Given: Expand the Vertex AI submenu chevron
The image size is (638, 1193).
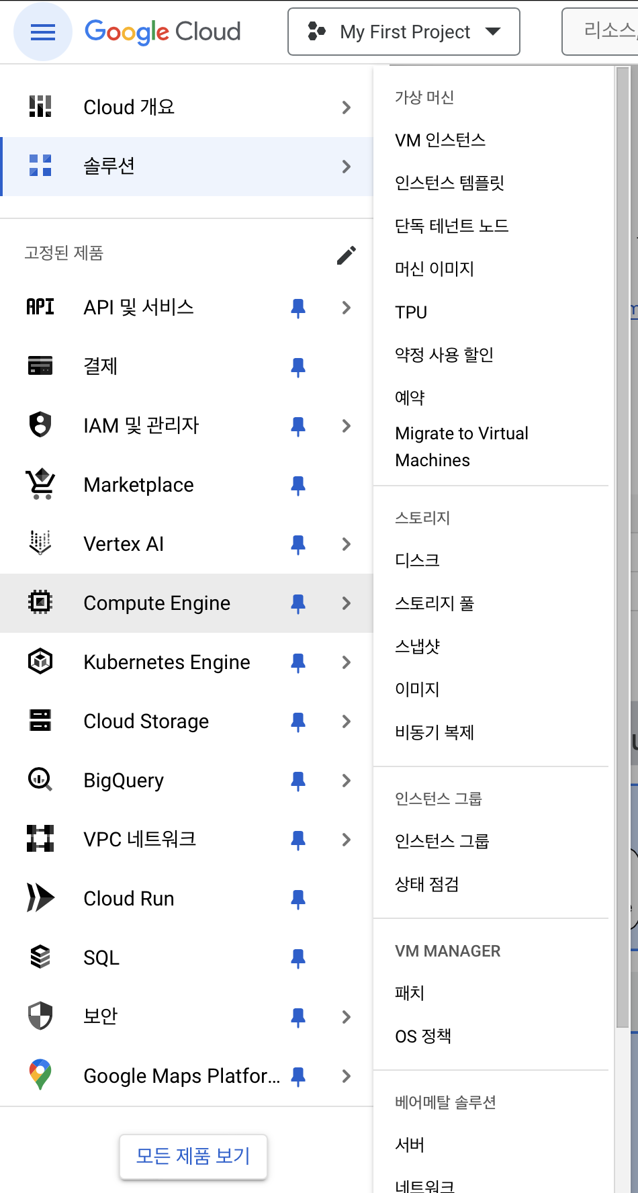Looking at the screenshot, I should pos(347,544).
